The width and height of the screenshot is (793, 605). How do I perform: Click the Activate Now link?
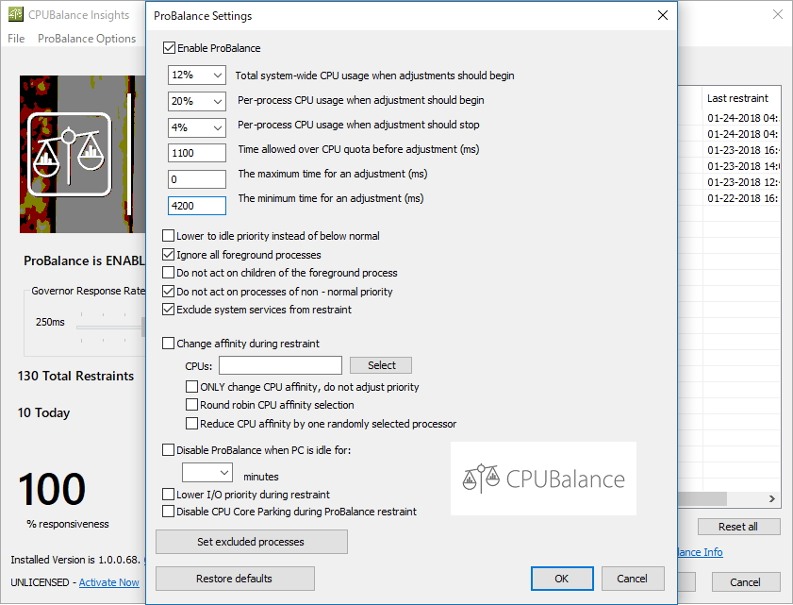(108, 582)
